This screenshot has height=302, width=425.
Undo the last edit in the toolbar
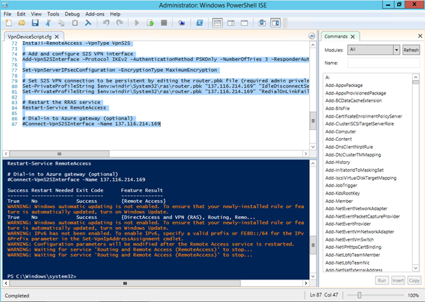106,23
